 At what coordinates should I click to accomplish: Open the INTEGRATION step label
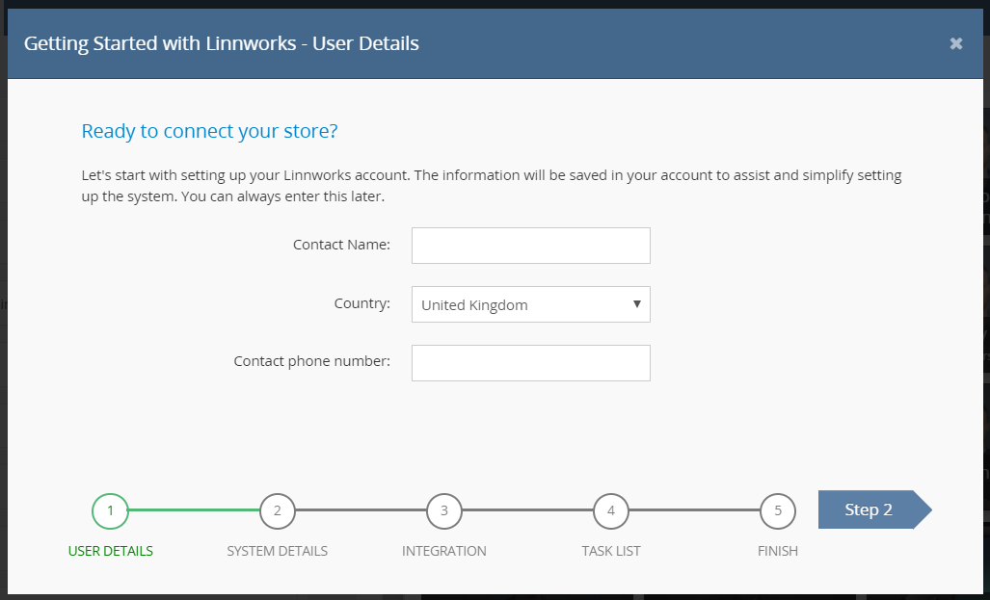[x=443, y=551]
